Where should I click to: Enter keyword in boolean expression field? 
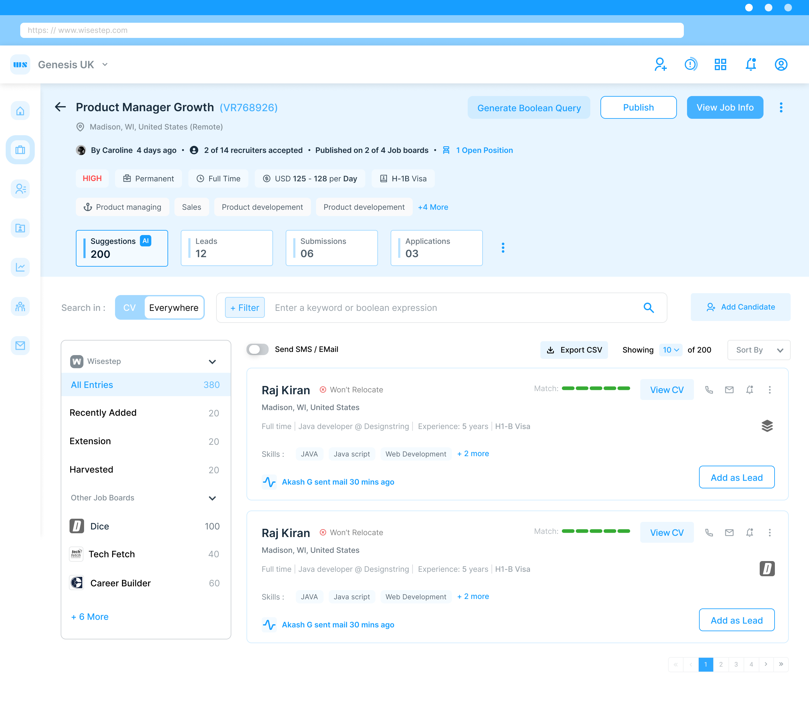[x=462, y=307]
